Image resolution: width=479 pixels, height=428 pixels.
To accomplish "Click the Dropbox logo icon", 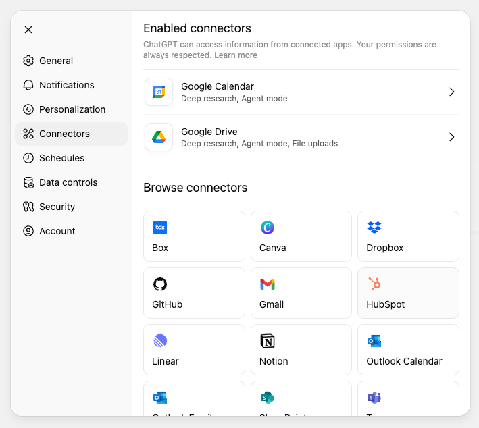I will [x=374, y=228].
